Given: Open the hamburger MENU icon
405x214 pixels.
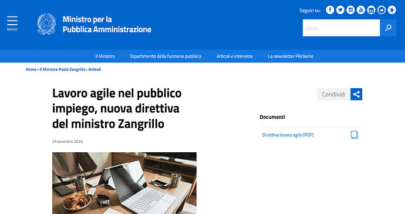Looking at the screenshot, I should point(12,24).
